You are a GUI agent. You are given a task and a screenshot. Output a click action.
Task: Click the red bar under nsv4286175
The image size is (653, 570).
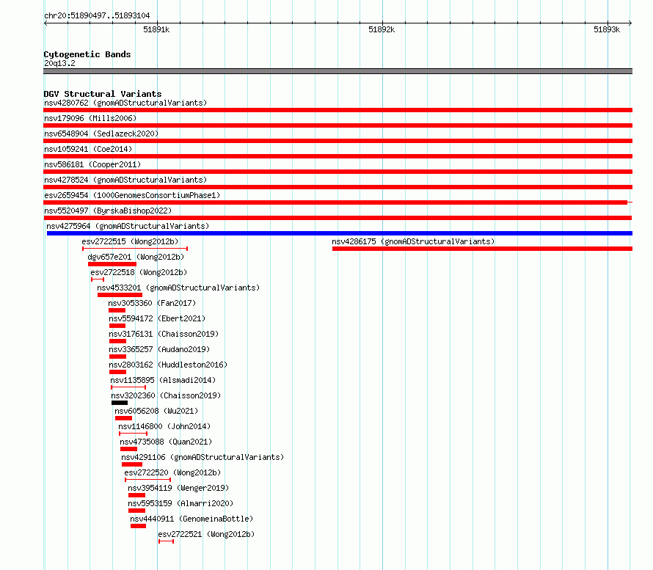click(x=482, y=249)
